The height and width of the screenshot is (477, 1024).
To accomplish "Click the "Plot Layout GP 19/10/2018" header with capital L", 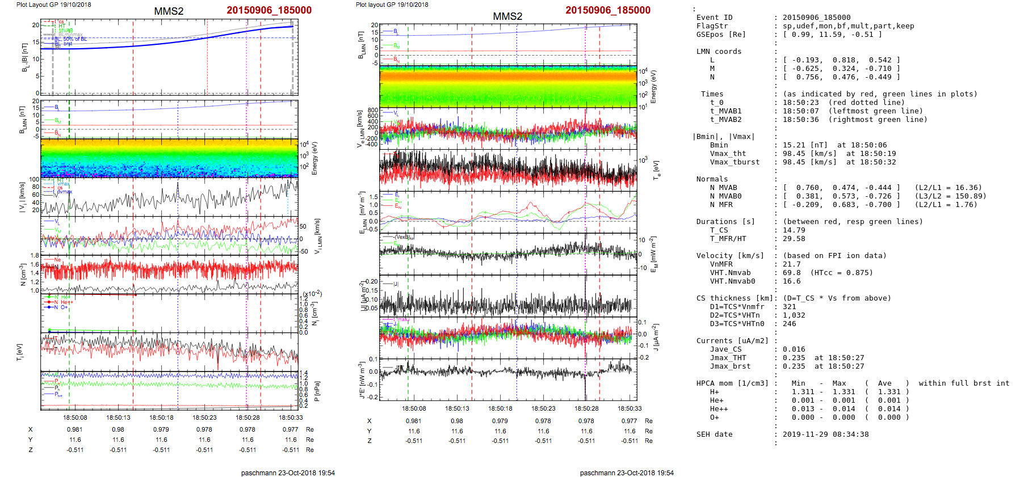I will tap(53, 5).
